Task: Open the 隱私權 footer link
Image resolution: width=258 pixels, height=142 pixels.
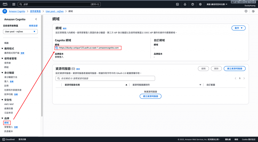Action: (228, 139)
